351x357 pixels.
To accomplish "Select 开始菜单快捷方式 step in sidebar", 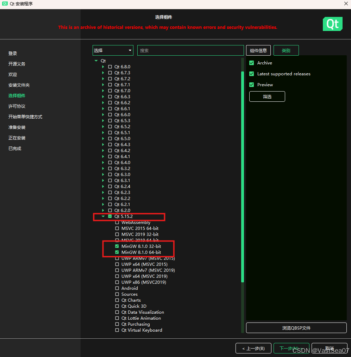I will point(25,117).
